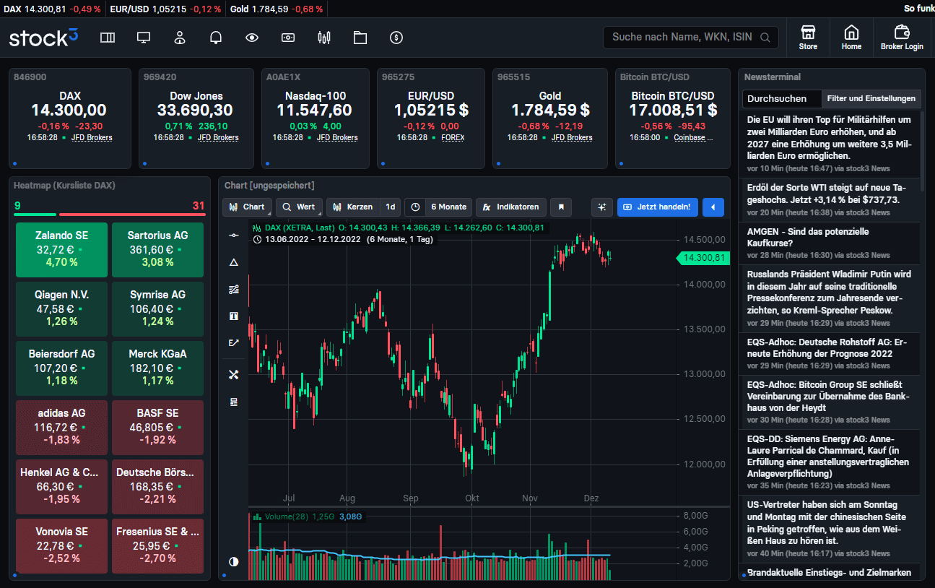Viewport: 935px width, 588px height.
Task: Open the Dow Jones quote card
Action: click(196, 118)
